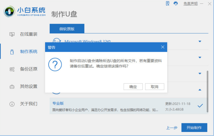Screen dimensions: 214x136
Task: Expand the Microsoft Windows8 32位 row arrow
Action: tap(200, 41)
